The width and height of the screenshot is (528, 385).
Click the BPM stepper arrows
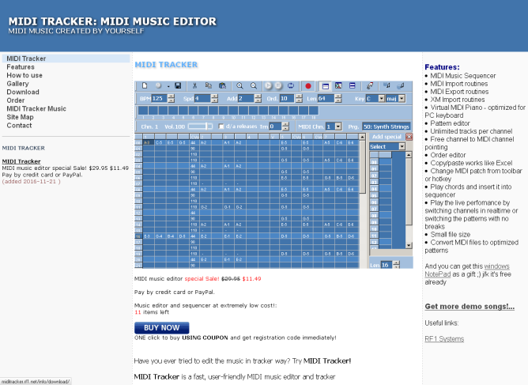(x=171, y=98)
